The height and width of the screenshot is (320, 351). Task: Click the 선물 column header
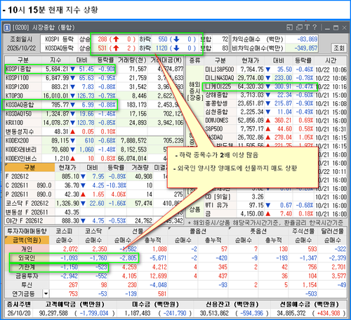[x=138, y=231]
